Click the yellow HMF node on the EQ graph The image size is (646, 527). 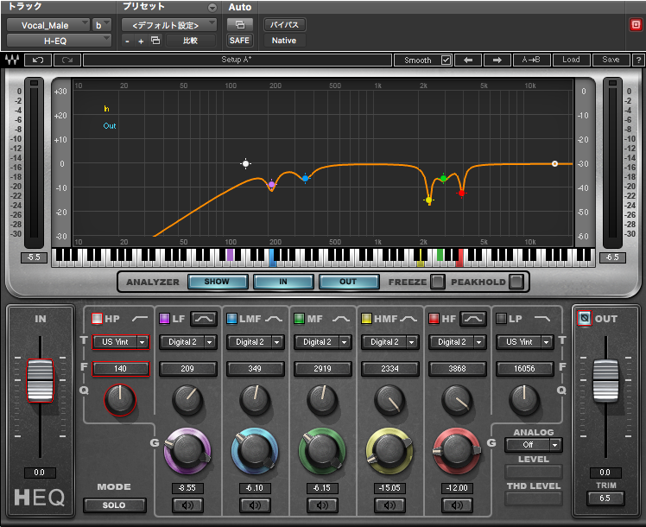(x=429, y=200)
